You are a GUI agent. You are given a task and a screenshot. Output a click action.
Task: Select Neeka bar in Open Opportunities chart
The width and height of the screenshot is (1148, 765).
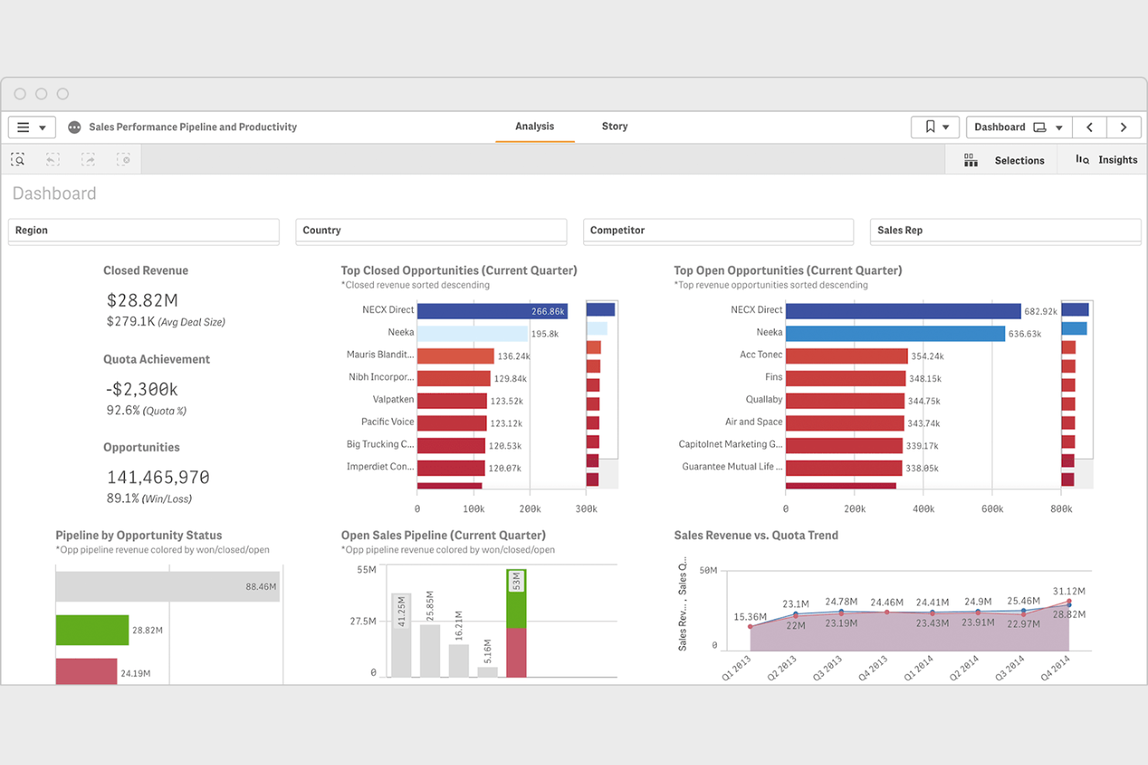click(895, 333)
